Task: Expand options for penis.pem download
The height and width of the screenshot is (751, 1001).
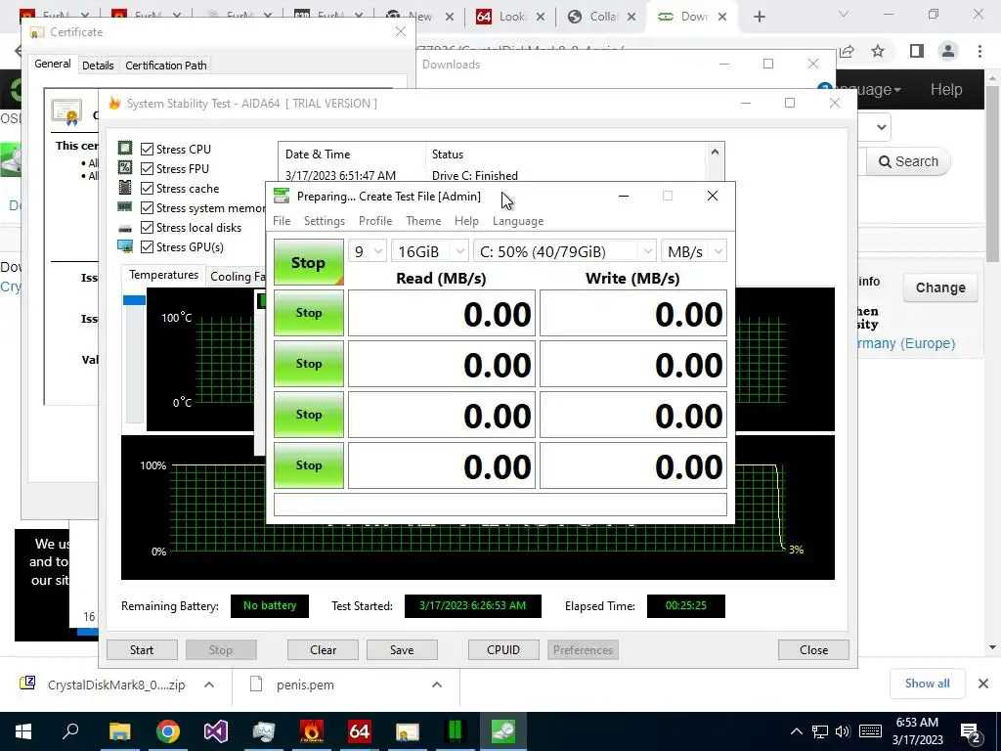Action: pyautogui.click(x=437, y=685)
